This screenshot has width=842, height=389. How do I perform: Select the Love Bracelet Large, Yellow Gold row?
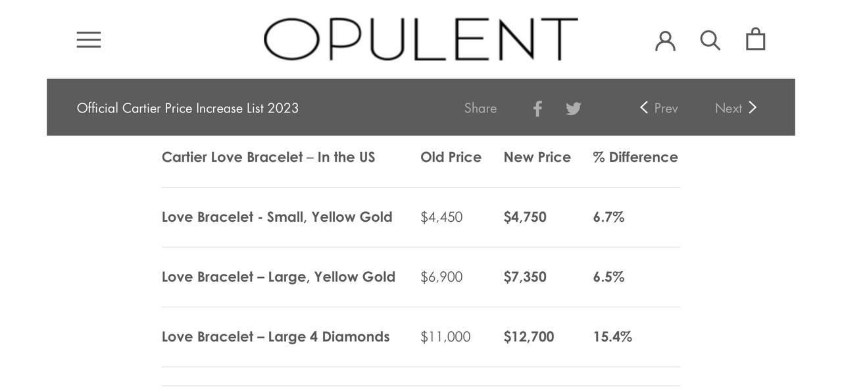278,277
